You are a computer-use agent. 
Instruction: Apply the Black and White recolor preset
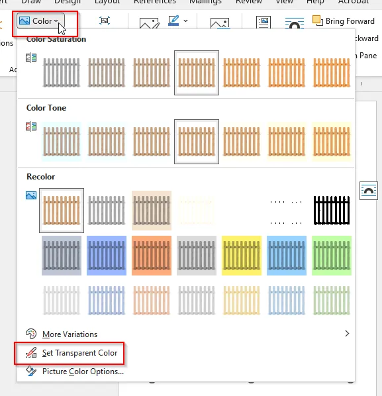click(332, 211)
